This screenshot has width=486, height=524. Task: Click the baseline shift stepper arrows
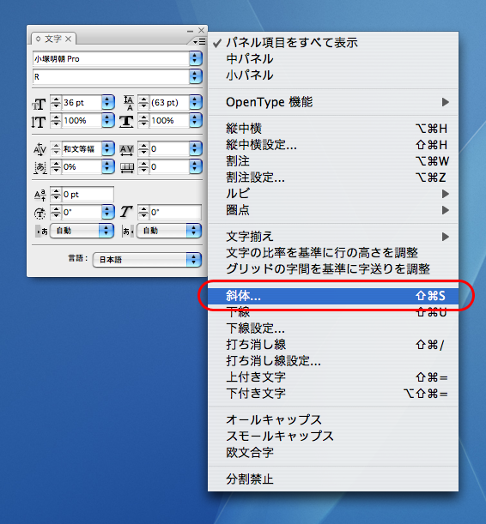[56, 194]
